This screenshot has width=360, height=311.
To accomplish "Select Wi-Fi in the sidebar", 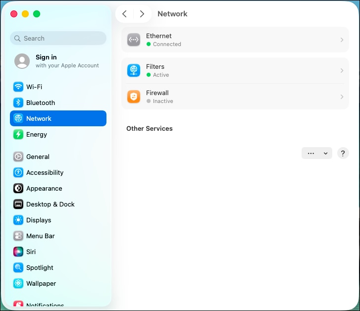I will 58,87.
